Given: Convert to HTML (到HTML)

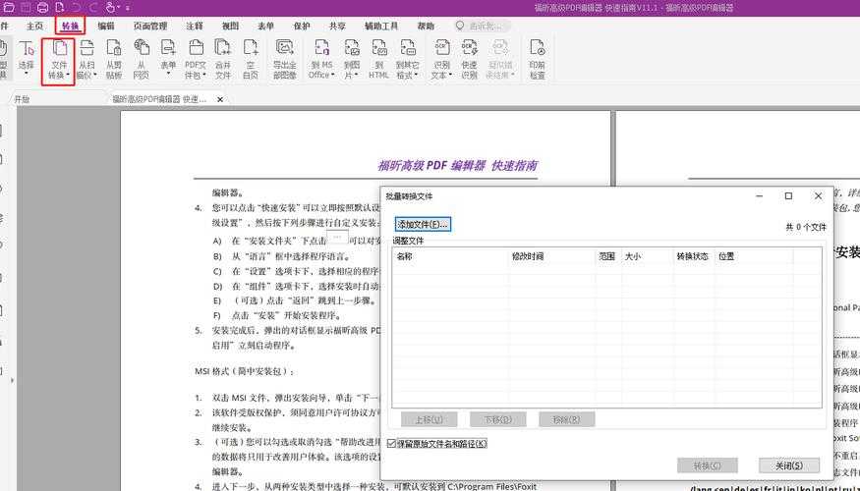Looking at the screenshot, I should point(378,59).
